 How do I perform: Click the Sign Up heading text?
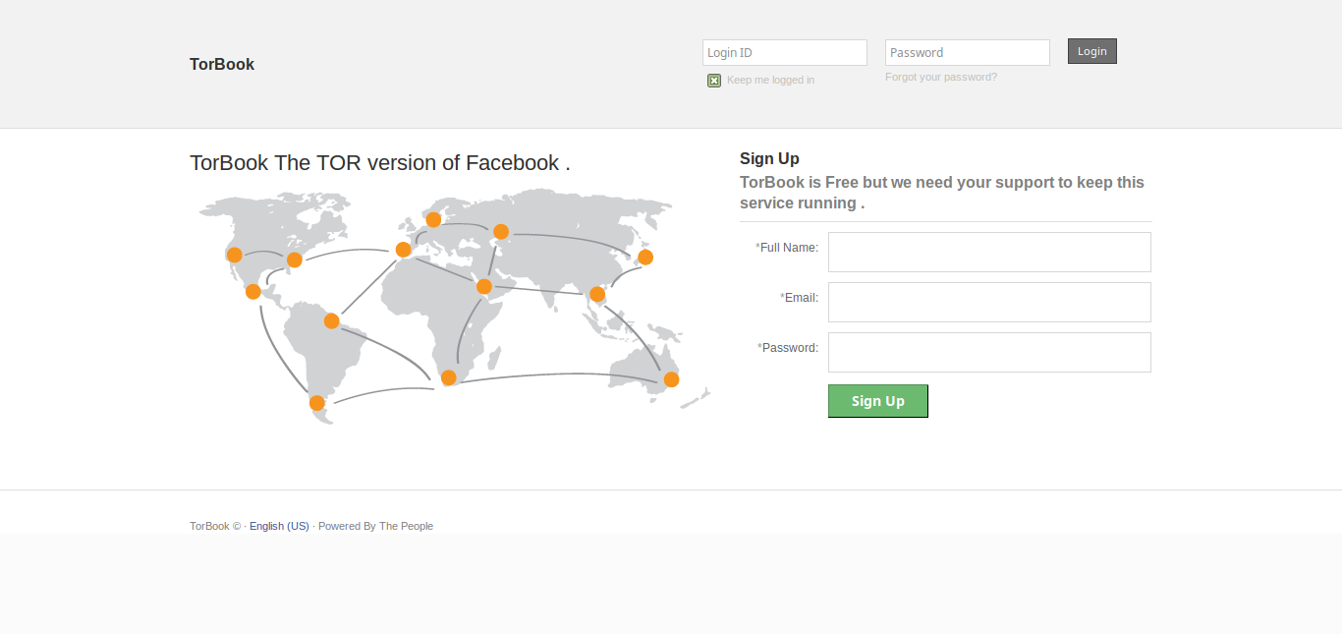769,158
